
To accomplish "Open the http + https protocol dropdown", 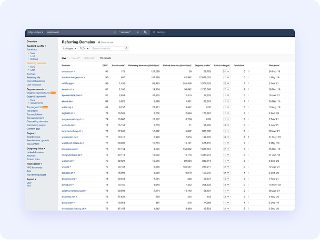I will click(36, 32).
